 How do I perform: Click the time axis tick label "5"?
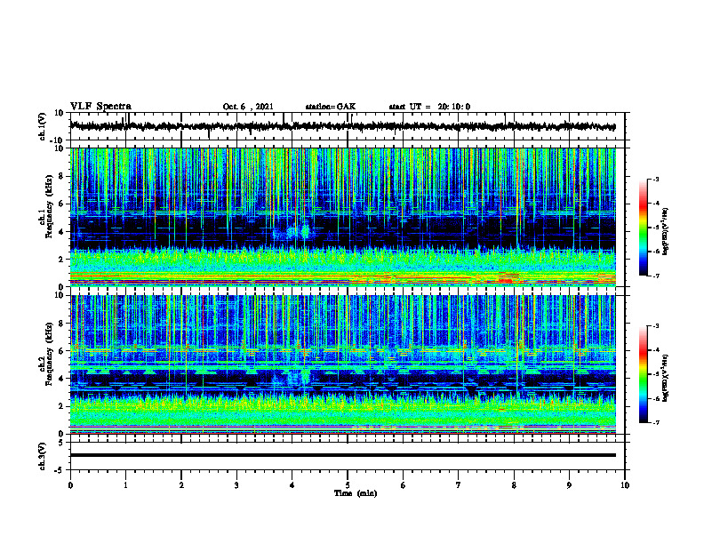pyautogui.click(x=348, y=485)
